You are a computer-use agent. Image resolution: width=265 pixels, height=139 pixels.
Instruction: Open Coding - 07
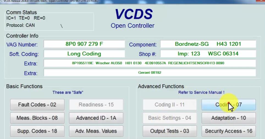[229, 105]
